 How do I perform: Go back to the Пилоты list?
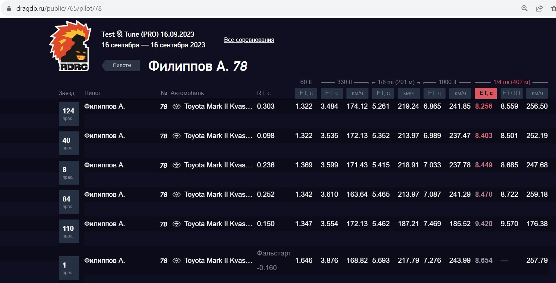121,65
